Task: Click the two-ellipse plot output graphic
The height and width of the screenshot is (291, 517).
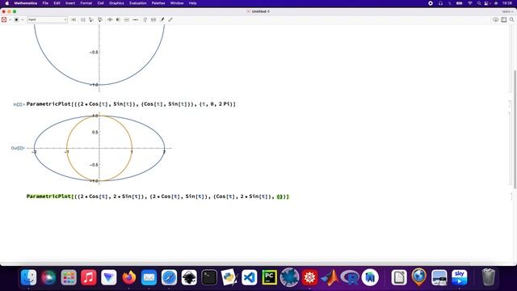Action: coord(99,149)
